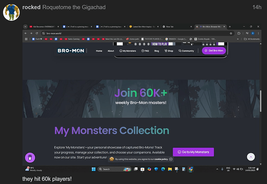Open Task View on the taskbar

(x=135, y=169)
